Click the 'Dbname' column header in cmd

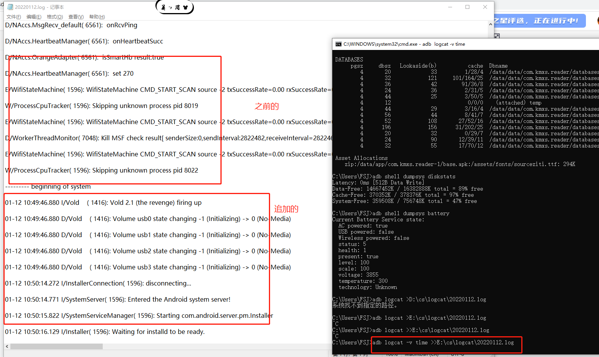tap(498, 66)
